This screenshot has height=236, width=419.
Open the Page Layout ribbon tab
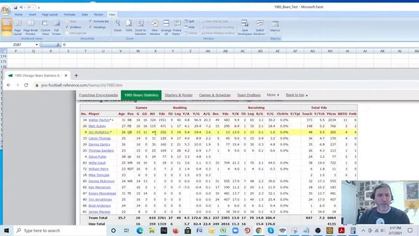pyautogui.click(x=50, y=14)
